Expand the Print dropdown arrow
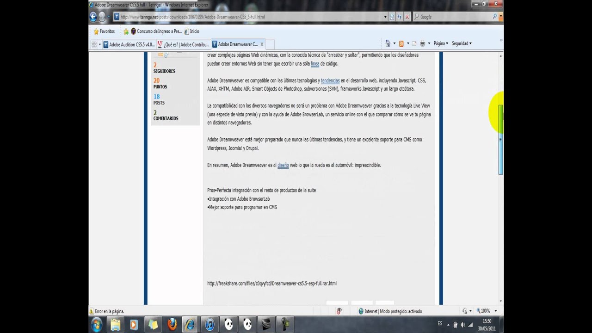Screen dimensions: 592x333 [429, 43]
